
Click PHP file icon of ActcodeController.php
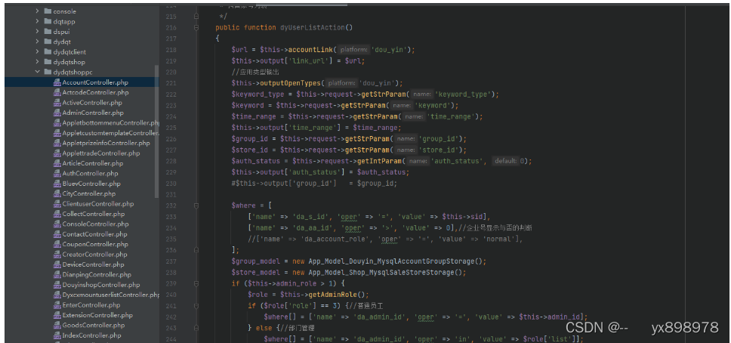[57, 92]
